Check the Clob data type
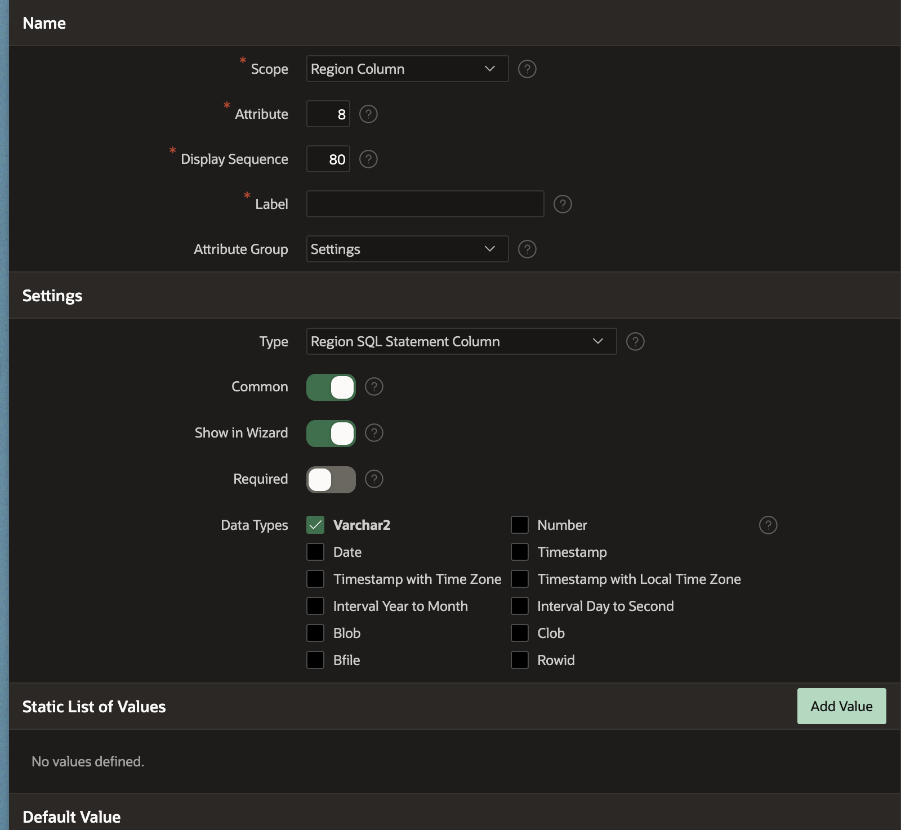The height and width of the screenshot is (830, 901). pos(520,633)
